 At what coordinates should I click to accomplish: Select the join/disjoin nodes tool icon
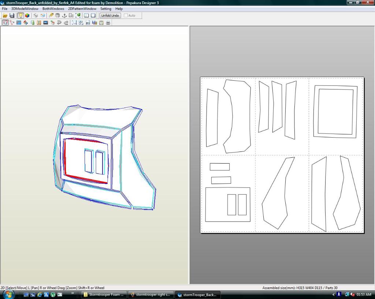[x=12, y=23]
